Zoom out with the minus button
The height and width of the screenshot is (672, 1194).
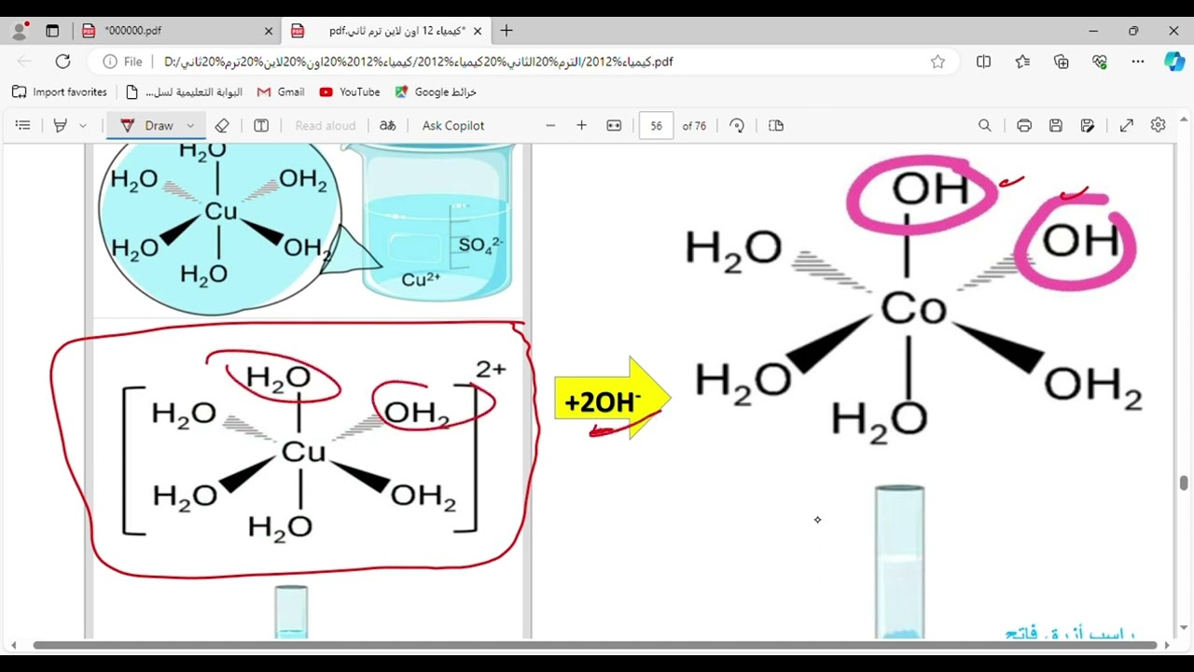tap(550, 125)
